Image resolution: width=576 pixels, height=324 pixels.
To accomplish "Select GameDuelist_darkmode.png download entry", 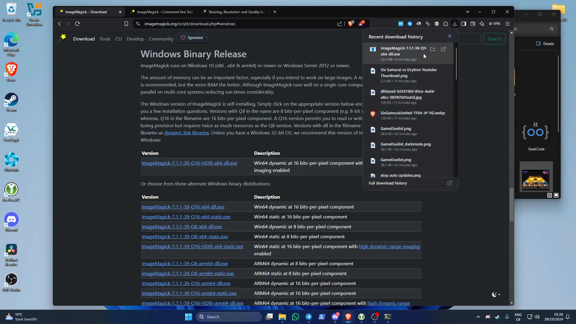I will tap(408, 146).
